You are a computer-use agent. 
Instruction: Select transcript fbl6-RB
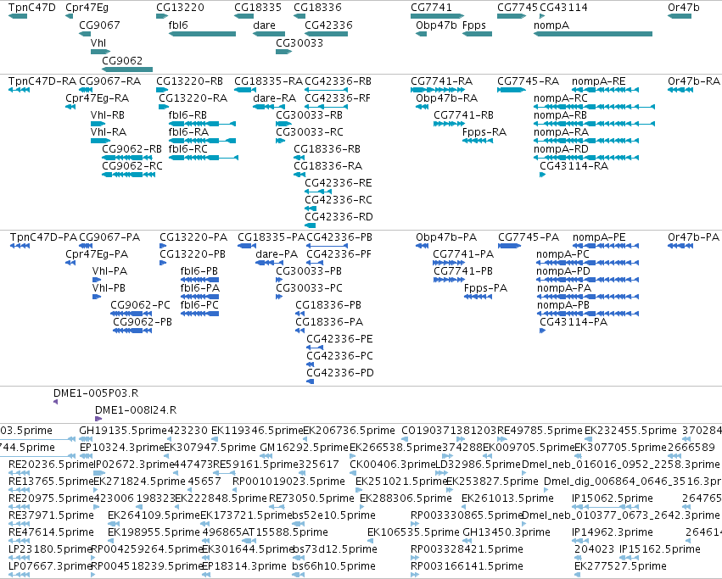tap(187, 115)
